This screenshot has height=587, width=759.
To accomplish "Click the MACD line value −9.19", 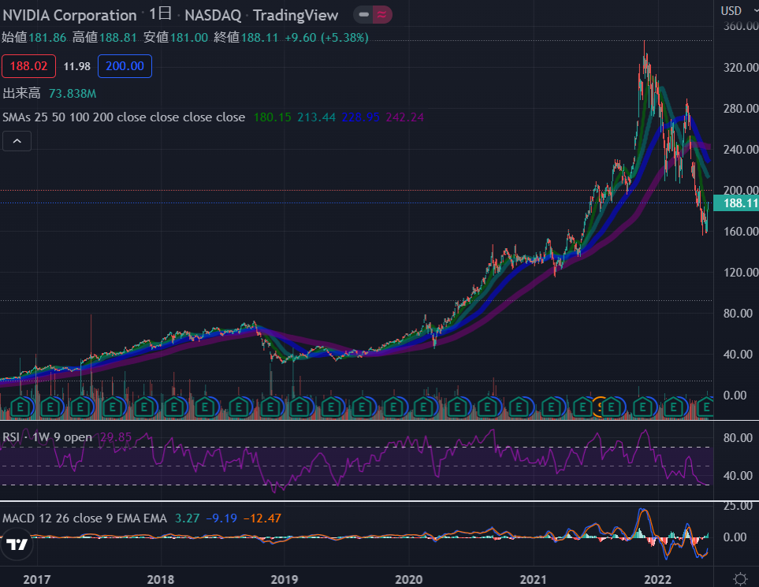I will click(221, 518).
